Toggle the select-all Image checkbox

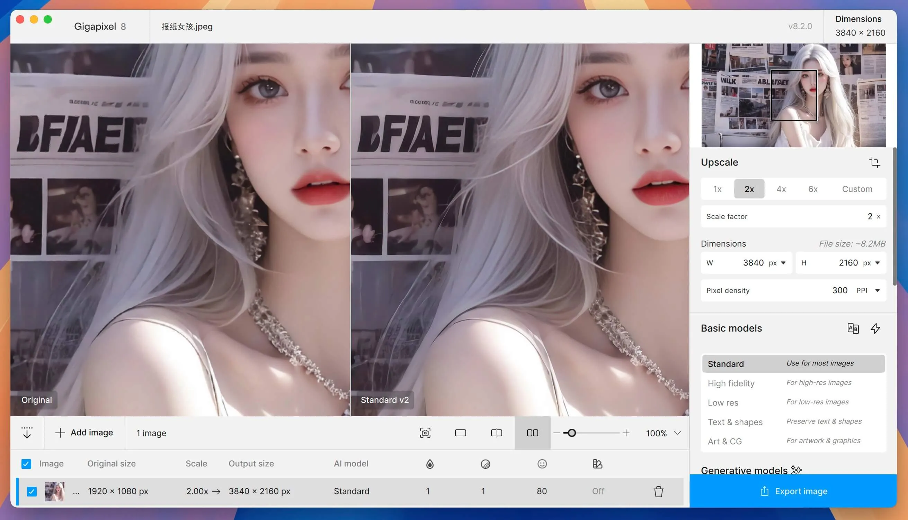pos(26,464)
